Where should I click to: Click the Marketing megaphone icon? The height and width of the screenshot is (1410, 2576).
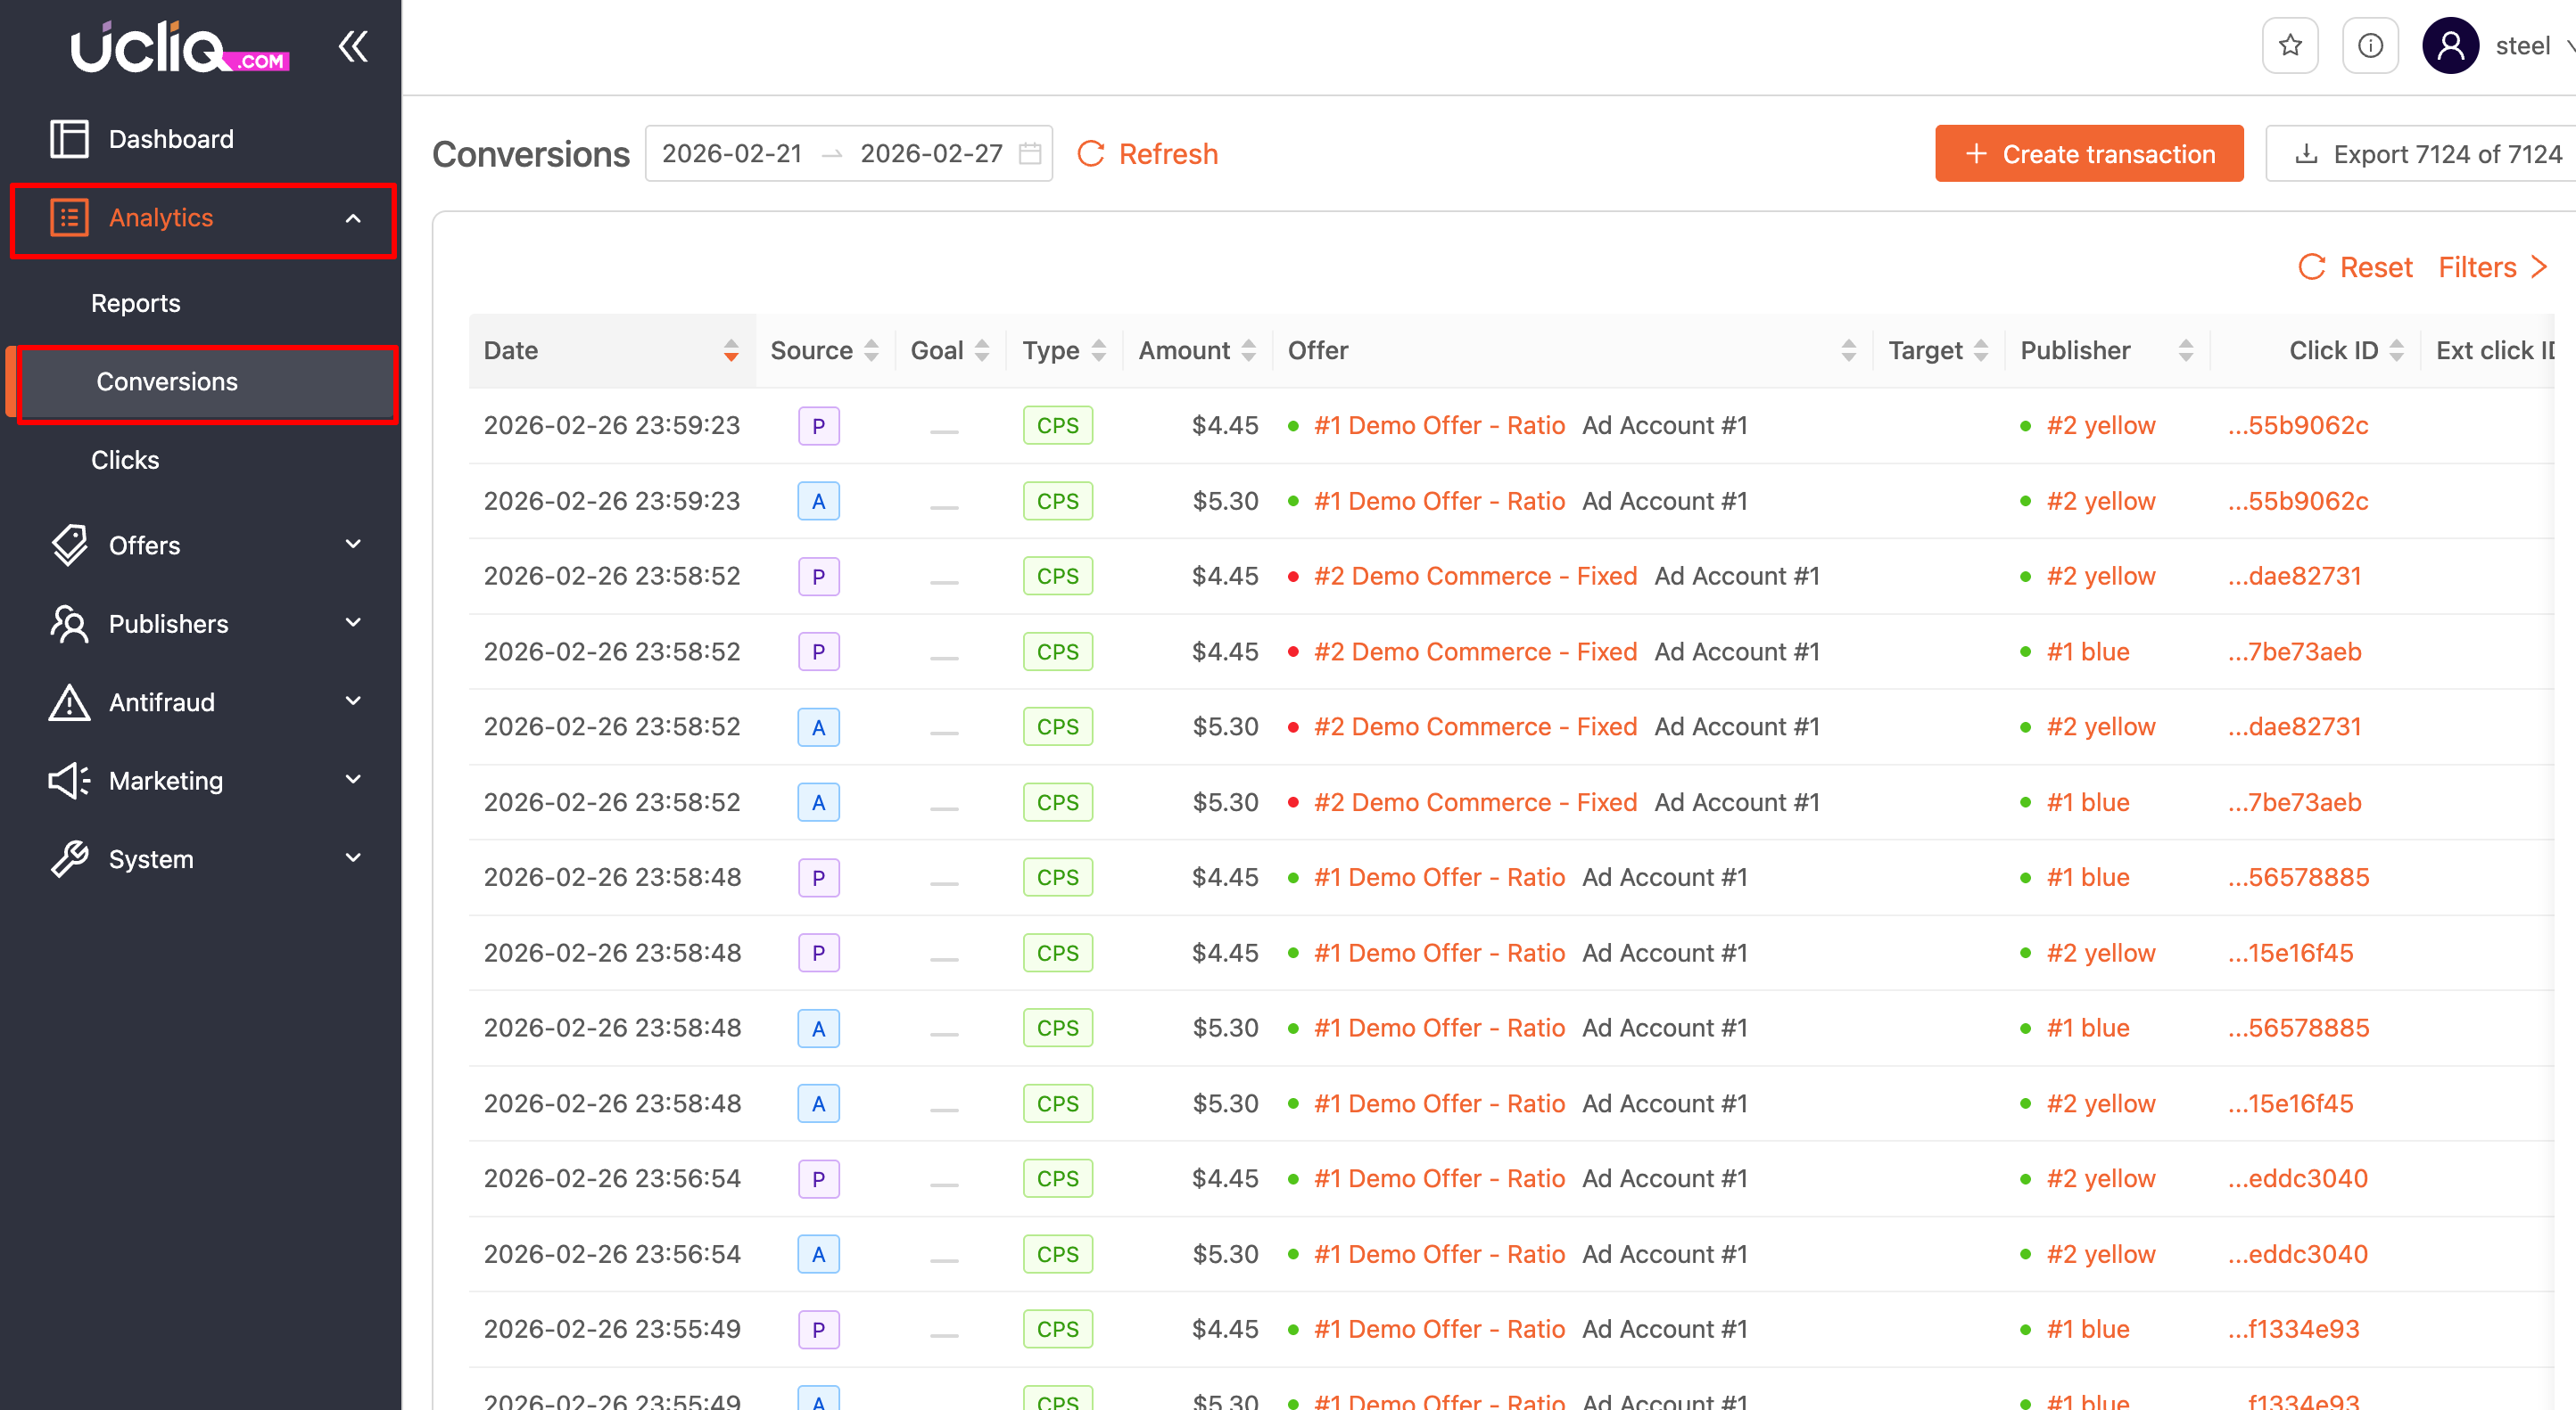click(69, 781)
